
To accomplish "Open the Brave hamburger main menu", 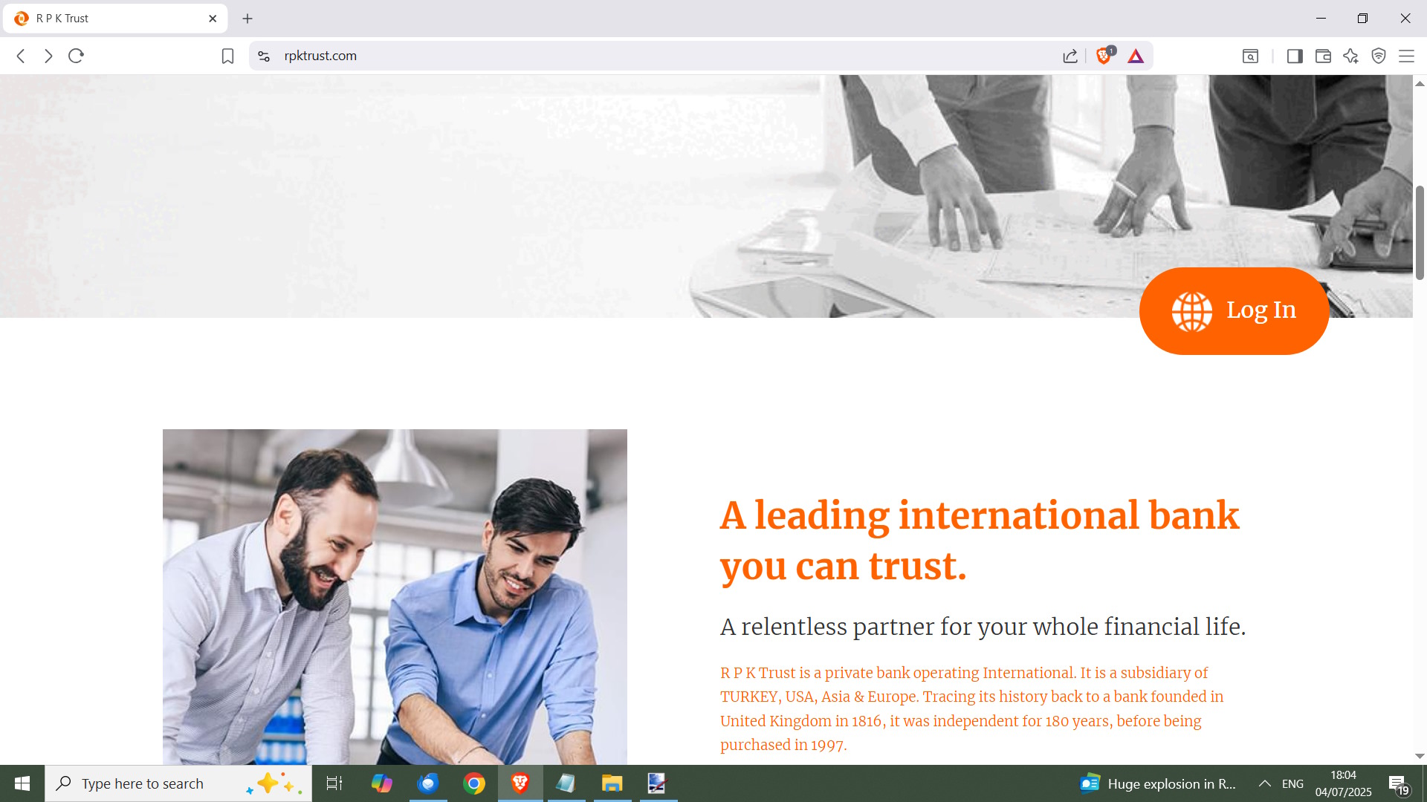I will (x=1406, y=56).
